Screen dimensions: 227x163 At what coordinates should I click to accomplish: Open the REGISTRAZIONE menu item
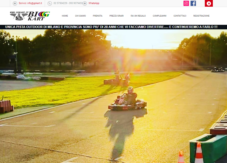tap(201, 16)
